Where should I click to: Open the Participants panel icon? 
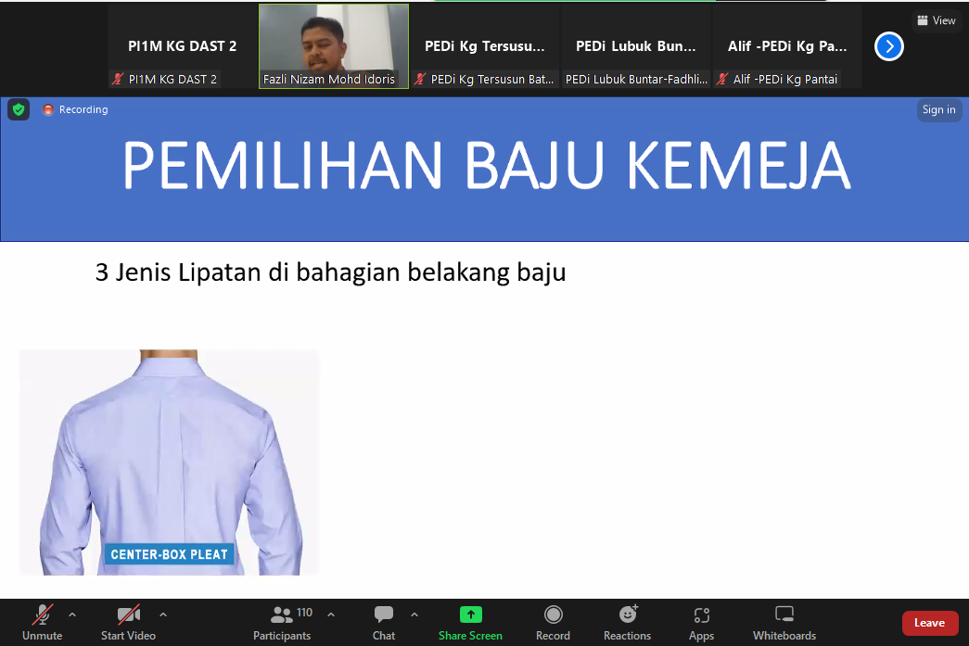[282, 615]
